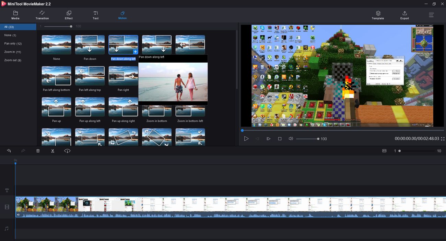Stop the preview playback
The width and height of the screenshot is (446, 241).
tap(280, 139)
